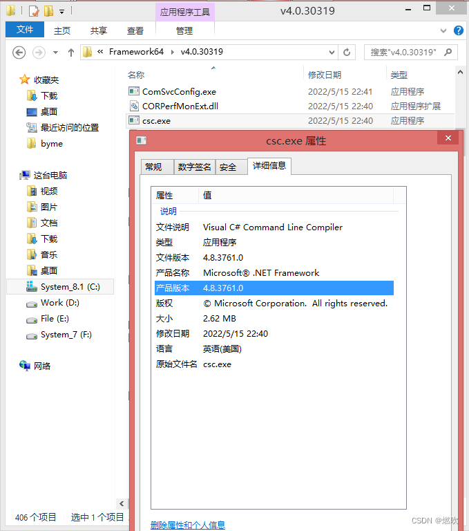Image resolution: width=469 pixels, height=531 pixels.
Task: Click in the search v4.0.30319 box
Action: (x=411, y=52)
